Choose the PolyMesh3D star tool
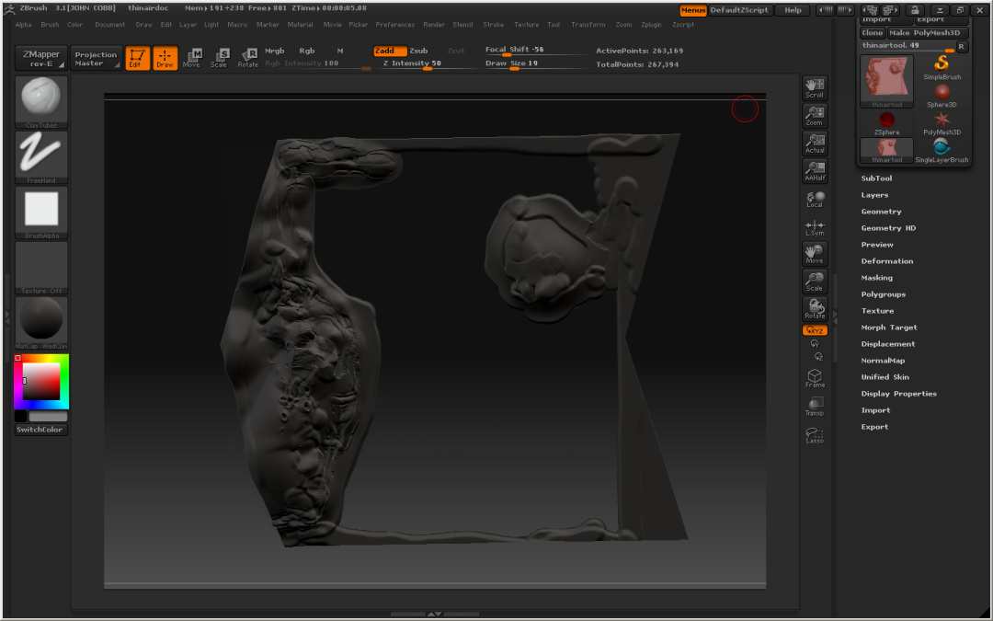Image resolution: width=993 pixels, height=621 pixels. tap(942, 121)
